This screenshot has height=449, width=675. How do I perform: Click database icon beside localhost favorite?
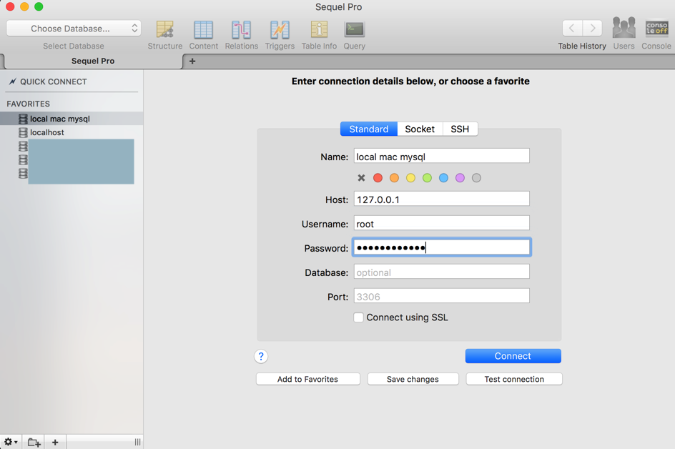click(x=23, y=132)
